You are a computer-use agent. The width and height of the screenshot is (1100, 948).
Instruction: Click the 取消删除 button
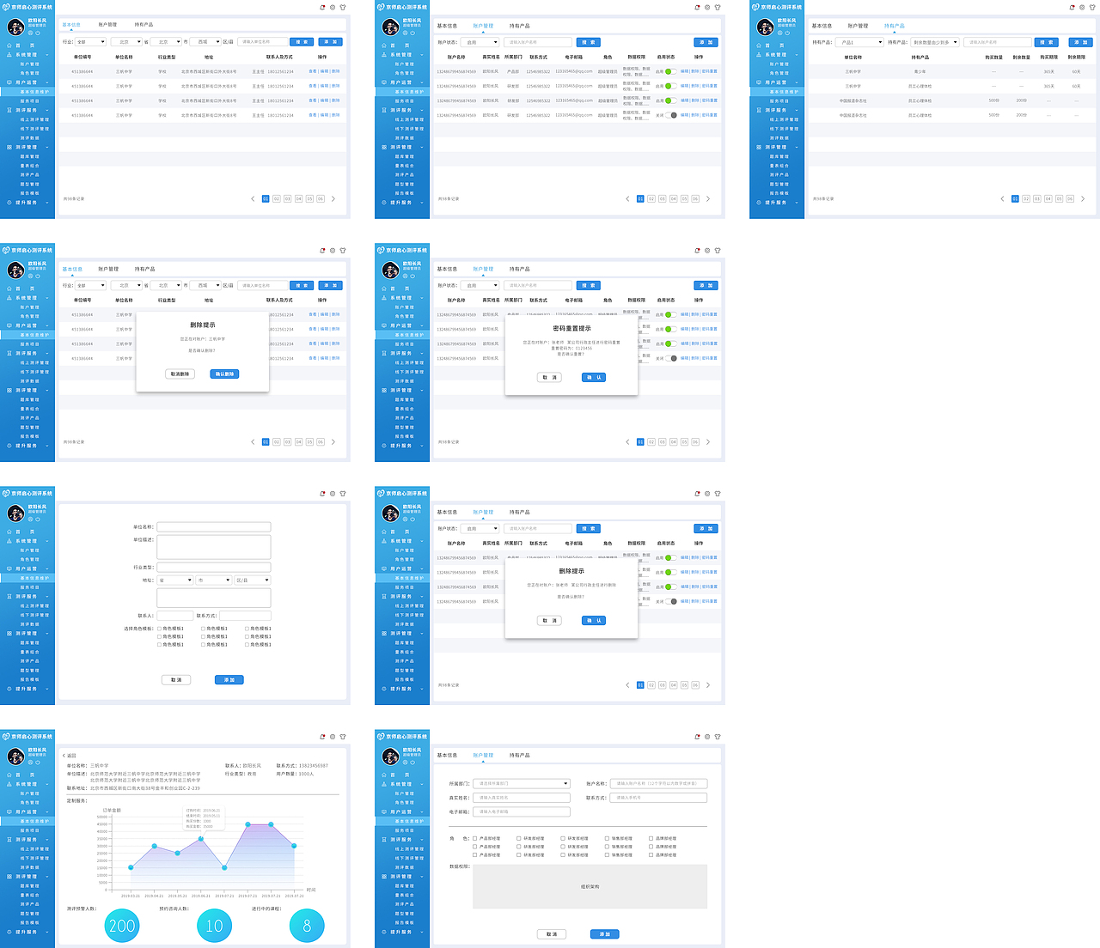click(x=180, y=374)
